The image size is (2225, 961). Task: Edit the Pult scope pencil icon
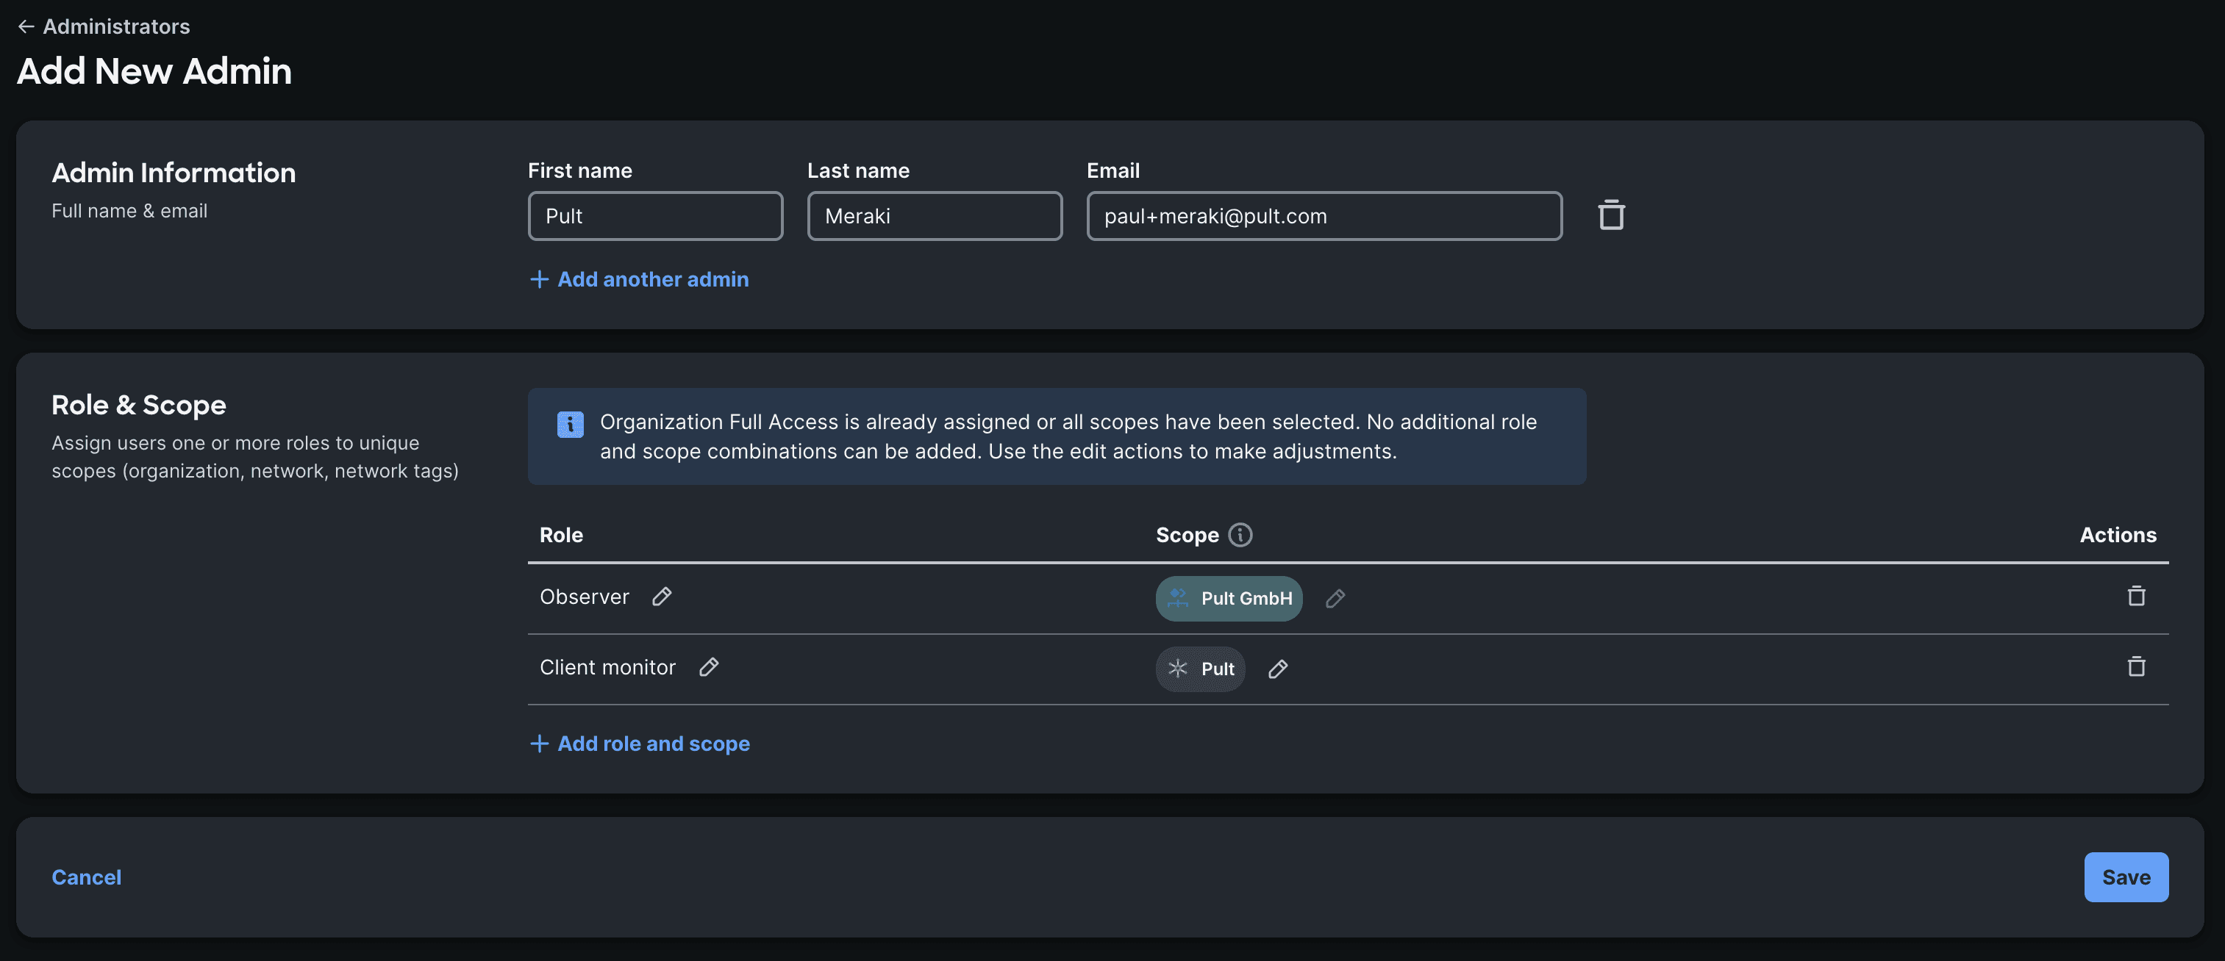(x=1279, y=669)
